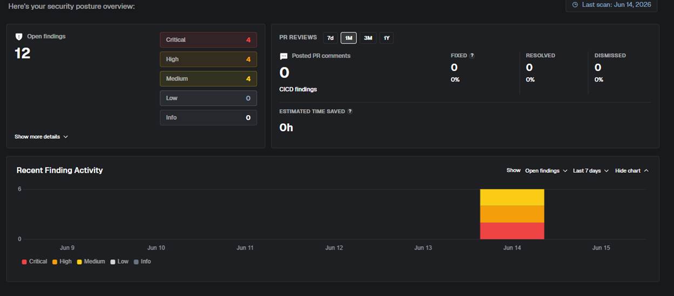This screenshot has height=296, width=674.
Task: Select the 1Y PR reviews range
Action: click(x=386, y=38)
